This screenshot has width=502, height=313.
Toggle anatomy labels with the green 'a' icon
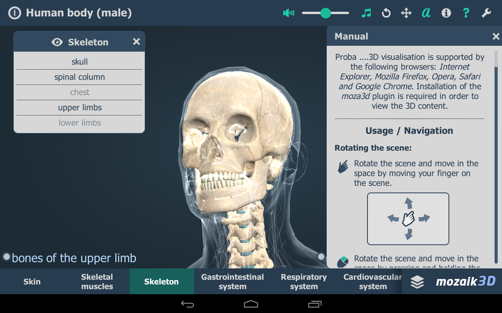pos(426,13)
